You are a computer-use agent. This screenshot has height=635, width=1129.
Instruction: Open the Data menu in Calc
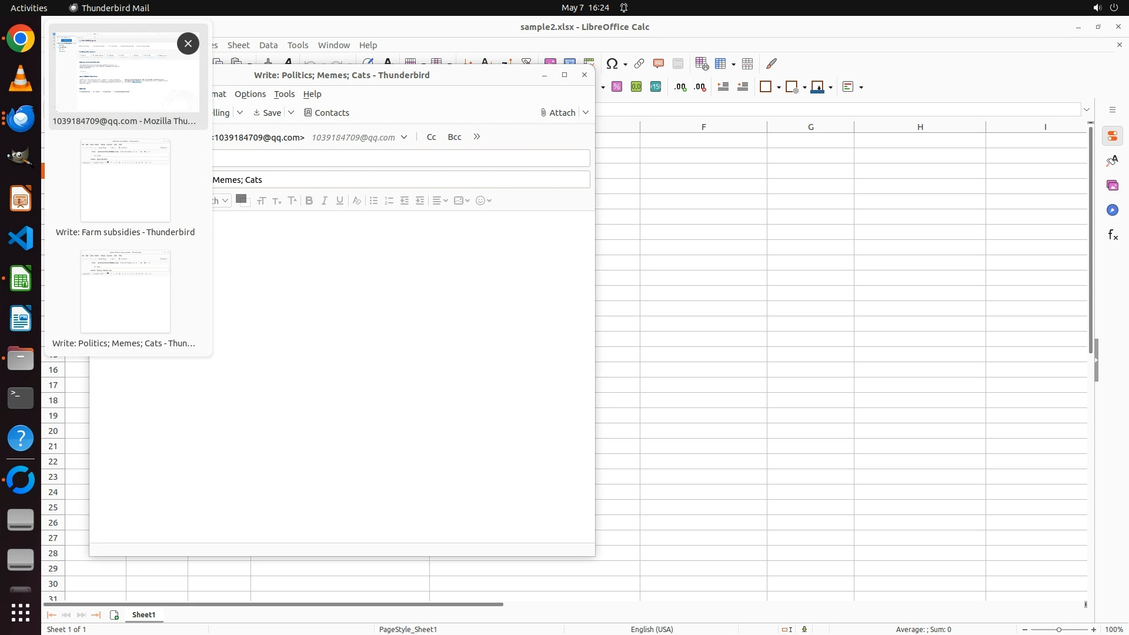[268, 45]
